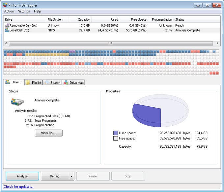Click the Drive C: tab icon

coord(8,82)
